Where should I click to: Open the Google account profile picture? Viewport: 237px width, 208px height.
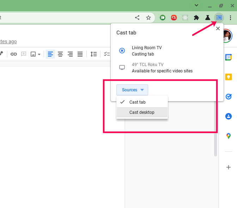point(228,36)
